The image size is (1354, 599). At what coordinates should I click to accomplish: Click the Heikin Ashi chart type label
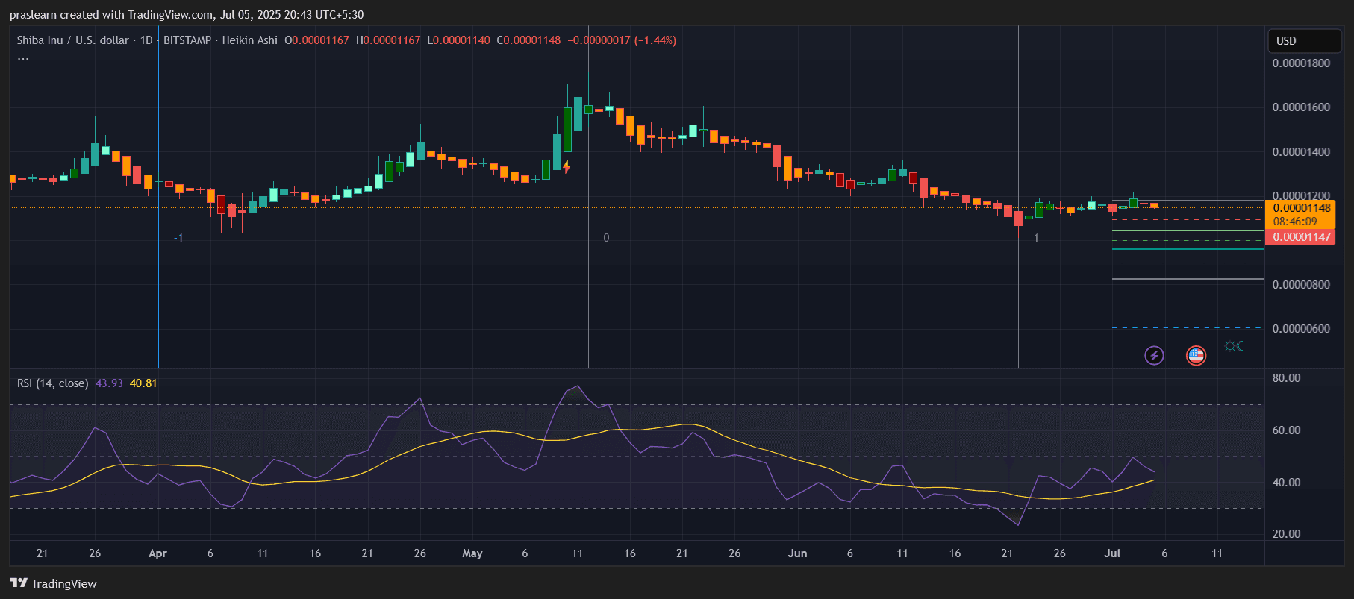click(249, 40)
